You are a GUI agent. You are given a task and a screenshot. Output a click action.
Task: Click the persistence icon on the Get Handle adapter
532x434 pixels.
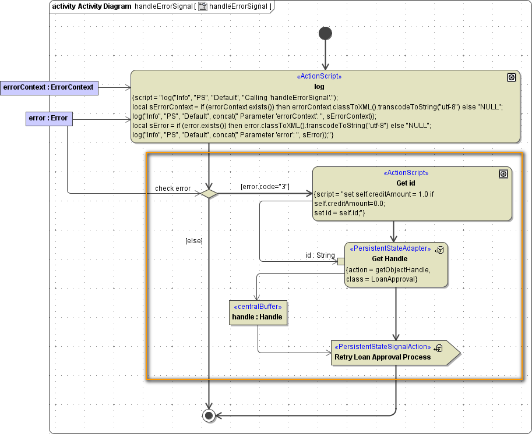click(x=440, y=249)
